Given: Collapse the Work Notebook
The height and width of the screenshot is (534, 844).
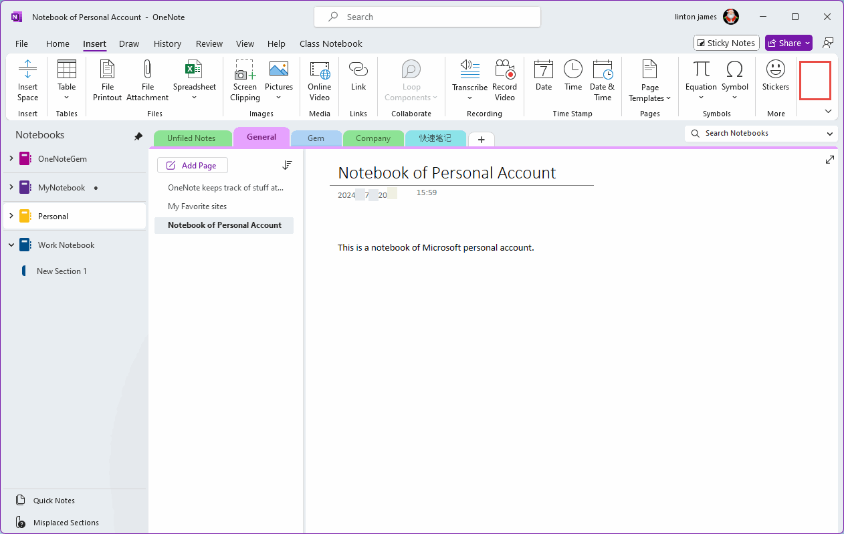Looking at the screenshot, I should 11,245.
